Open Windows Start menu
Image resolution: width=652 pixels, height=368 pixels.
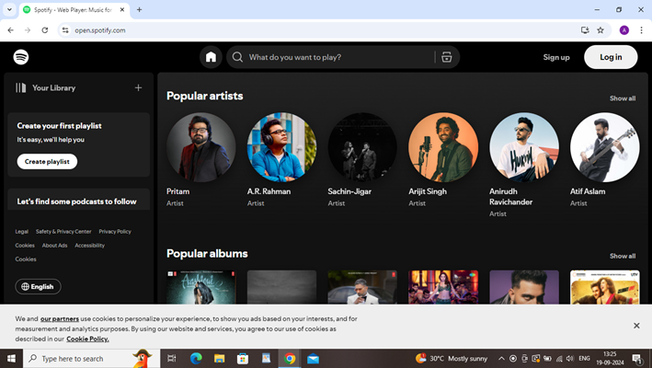tap(11, 359)
